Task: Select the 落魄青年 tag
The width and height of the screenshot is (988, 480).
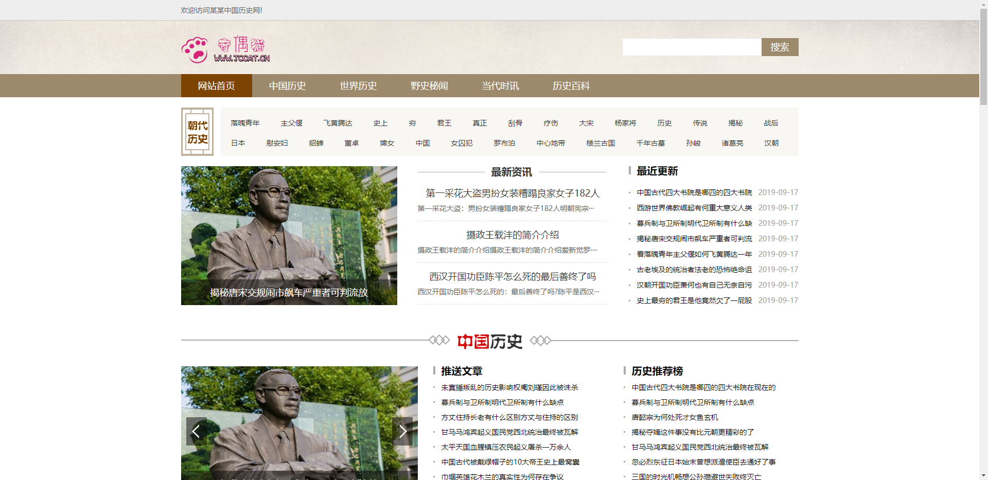Action: 245,123
